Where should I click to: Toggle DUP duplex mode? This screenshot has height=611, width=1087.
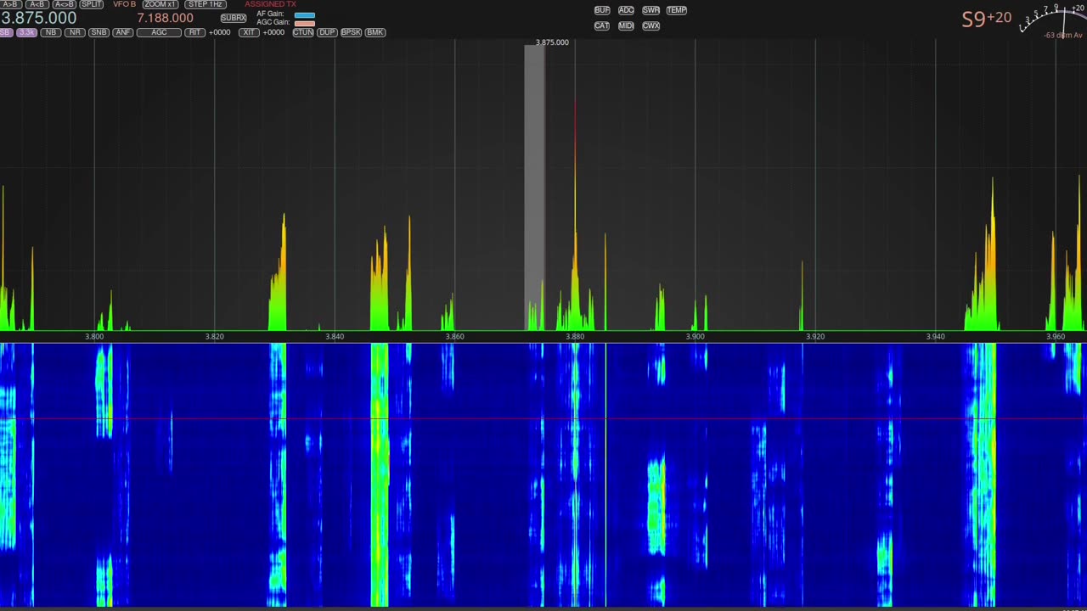coord(327,32)
